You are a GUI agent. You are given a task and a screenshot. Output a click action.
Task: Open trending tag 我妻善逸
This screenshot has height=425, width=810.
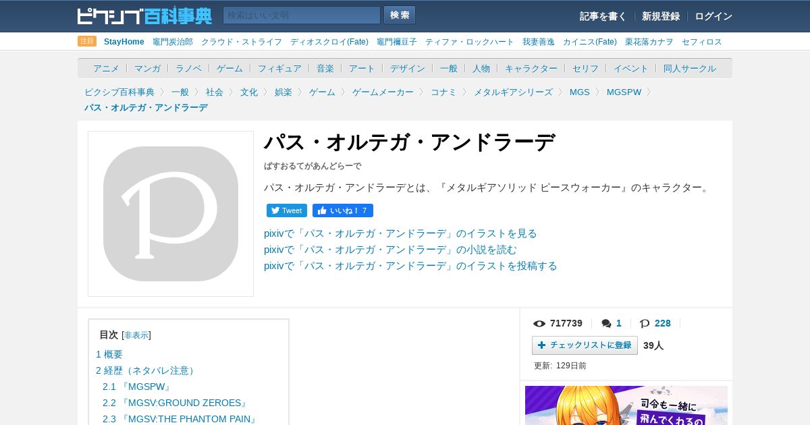[x=539, y=42]
